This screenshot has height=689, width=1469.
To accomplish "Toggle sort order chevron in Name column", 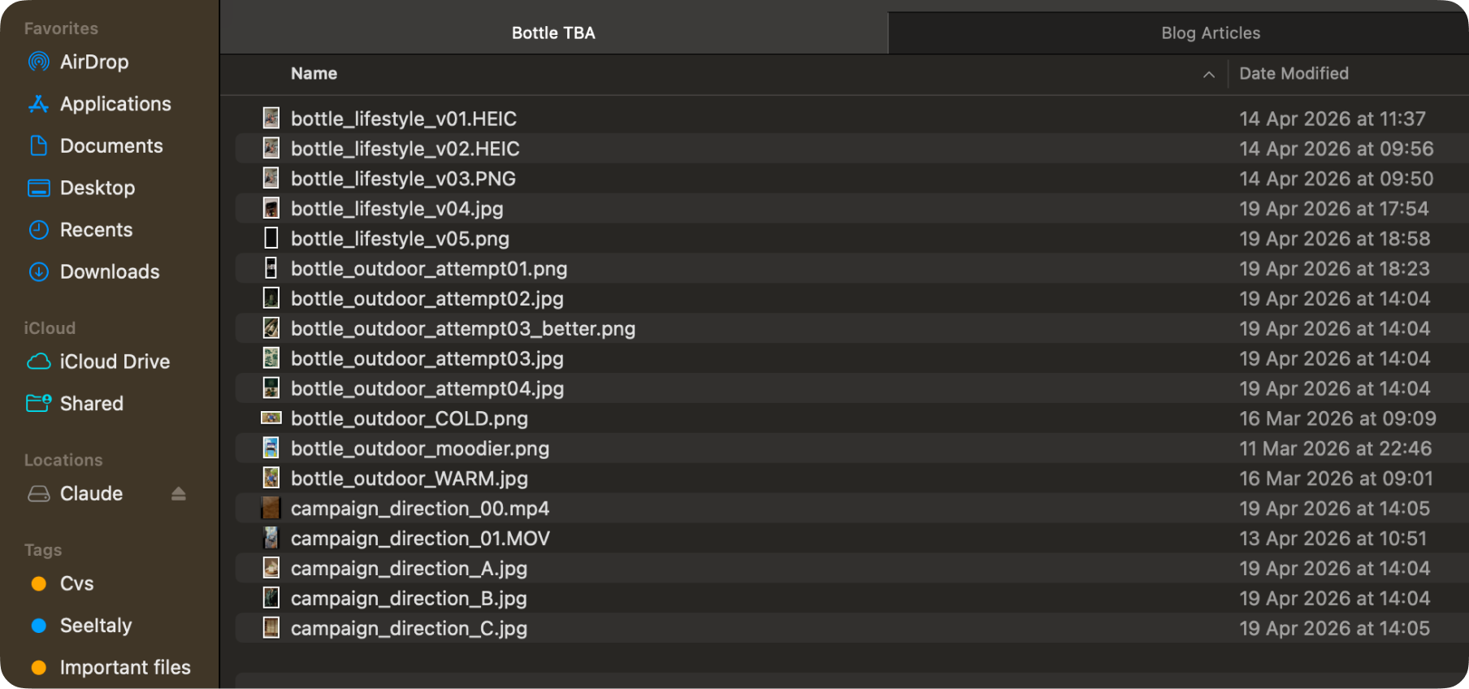I will pyautogui.click(x=1209, y=74).
